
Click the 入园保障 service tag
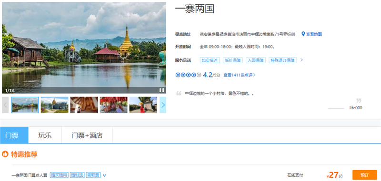point(256,60)
